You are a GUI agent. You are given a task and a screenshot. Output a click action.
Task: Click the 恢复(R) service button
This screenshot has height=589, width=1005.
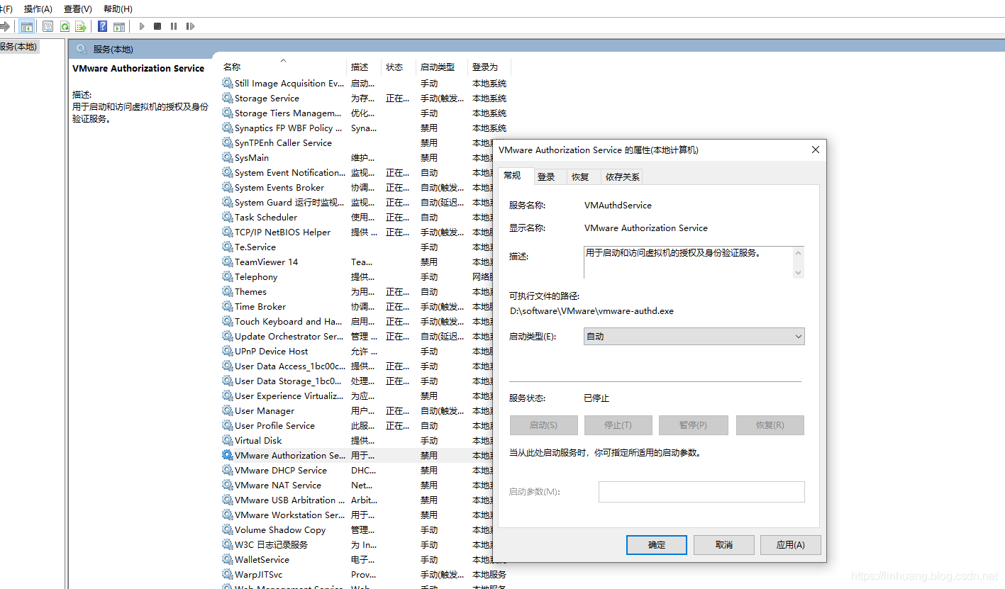pos(770,425)
